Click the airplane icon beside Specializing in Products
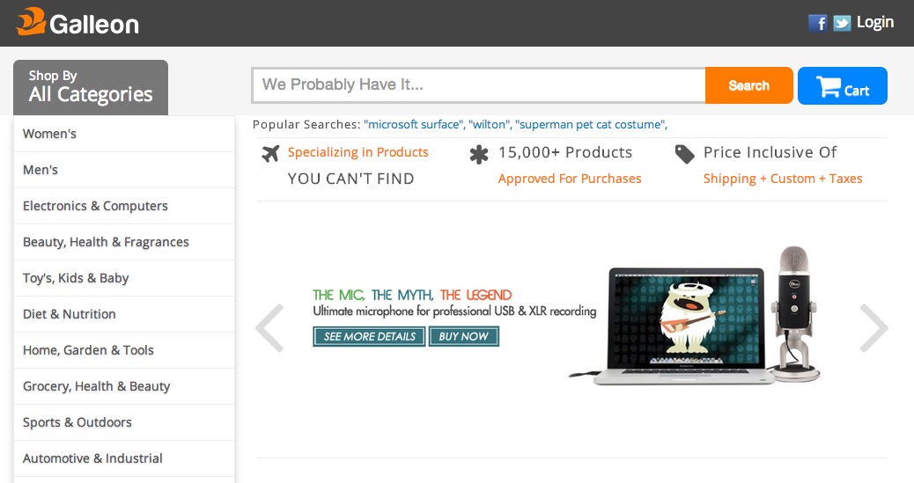 tap(270, 153)
